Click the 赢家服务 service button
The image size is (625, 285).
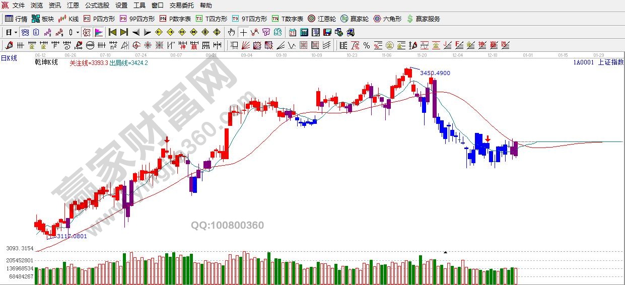[423, 19]
